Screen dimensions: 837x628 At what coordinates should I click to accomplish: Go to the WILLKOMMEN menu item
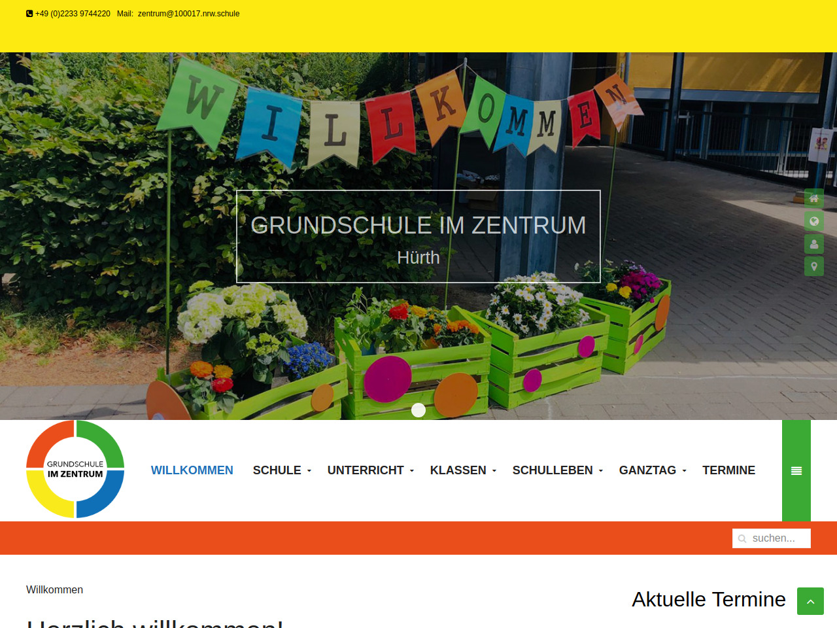coord(192,470)
